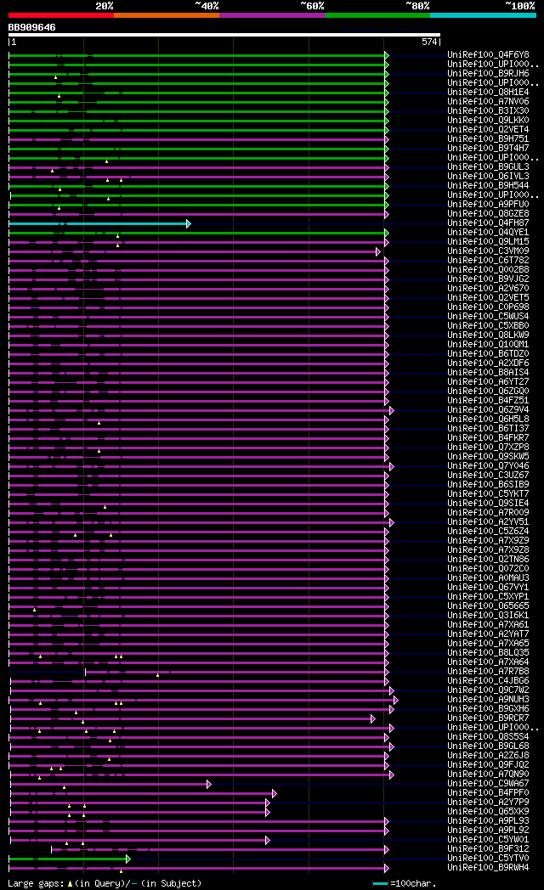The height and width of the screenshot is (890, 544).
Task: Click the arrowhead ending Q6Z9V4 alignment bar
Action: coord(392,410)
